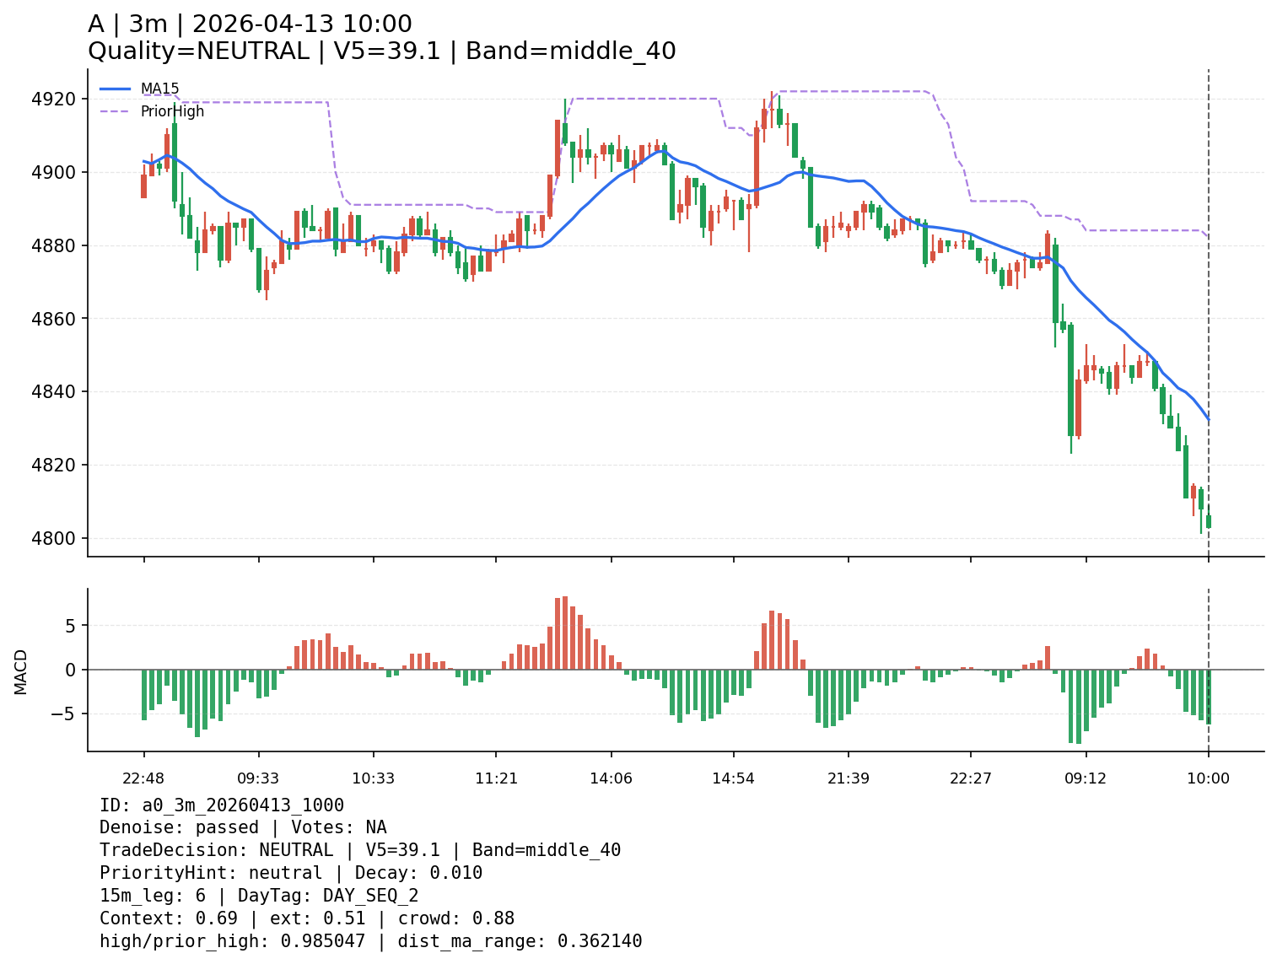Click the 21:39 x-axis time label
Screen dimensions: 1277x964
pos(848,778)
